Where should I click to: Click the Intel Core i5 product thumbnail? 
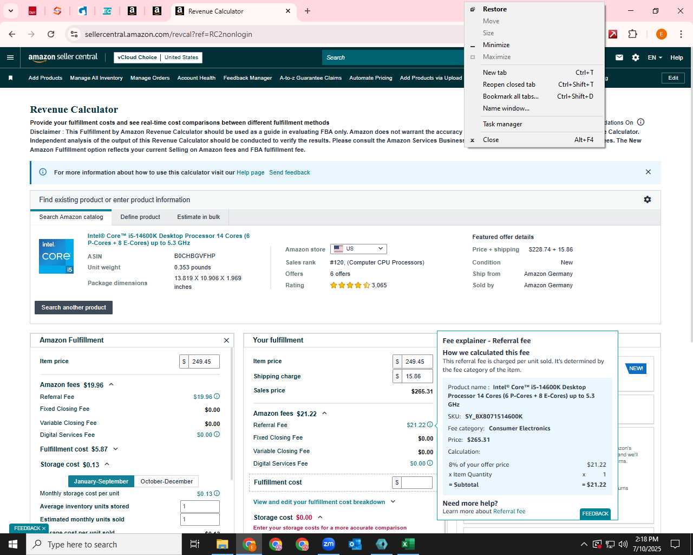(x=56, y=256)
